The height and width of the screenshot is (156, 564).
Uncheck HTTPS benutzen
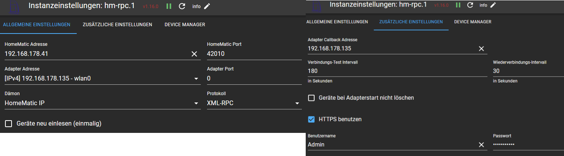pyautogui.click(x=311, y=119)
